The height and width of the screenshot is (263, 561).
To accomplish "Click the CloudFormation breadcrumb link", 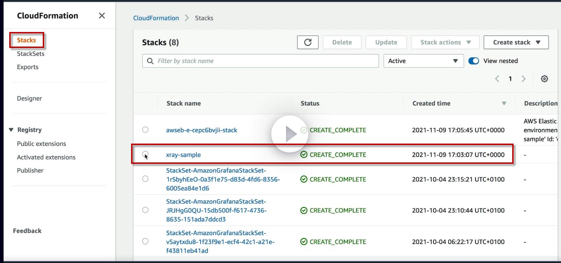I will pos(156,18).
